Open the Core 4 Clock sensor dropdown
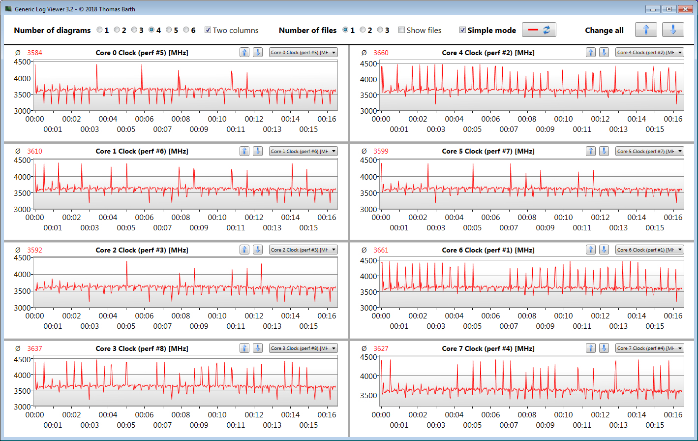Viewport: 698px width, 441px height. [x=649, y=53]
